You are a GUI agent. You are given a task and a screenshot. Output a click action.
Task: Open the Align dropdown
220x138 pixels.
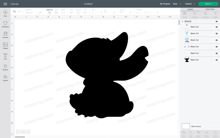(x=71, y=13)
